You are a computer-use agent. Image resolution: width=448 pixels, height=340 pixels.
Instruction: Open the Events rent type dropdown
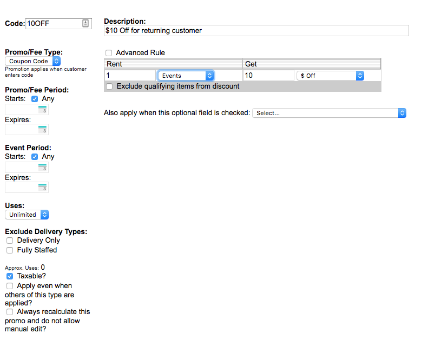pyautogui.click(x=186, y=76)
